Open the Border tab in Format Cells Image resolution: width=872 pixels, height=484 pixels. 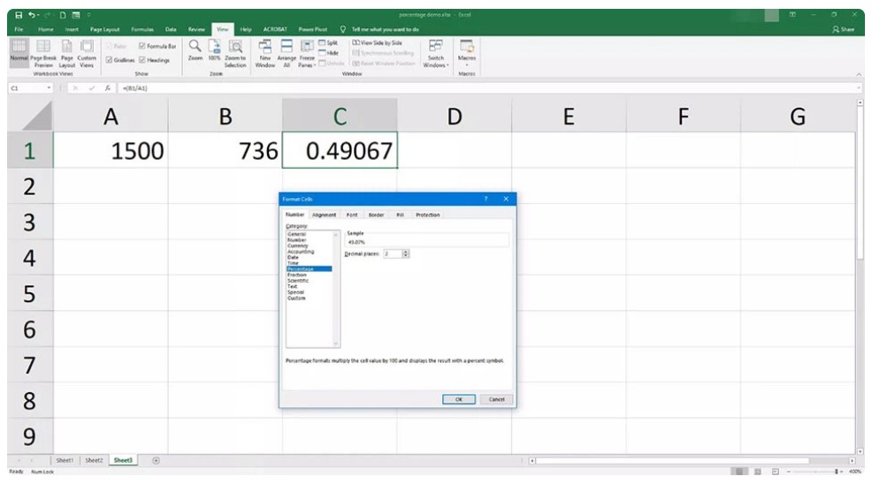click(377, 215)
